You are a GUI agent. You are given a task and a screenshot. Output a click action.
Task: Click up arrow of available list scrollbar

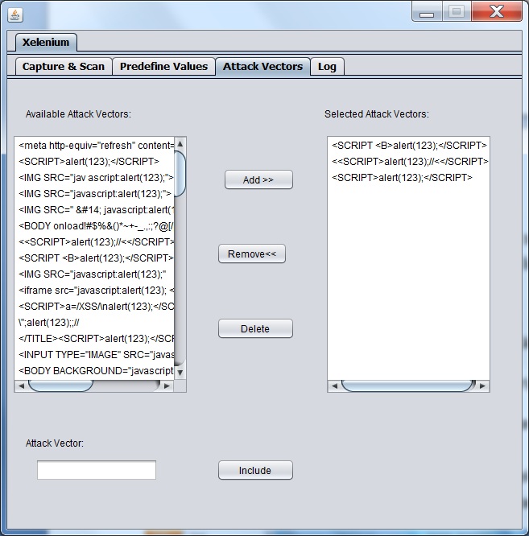tap(180, 143)
